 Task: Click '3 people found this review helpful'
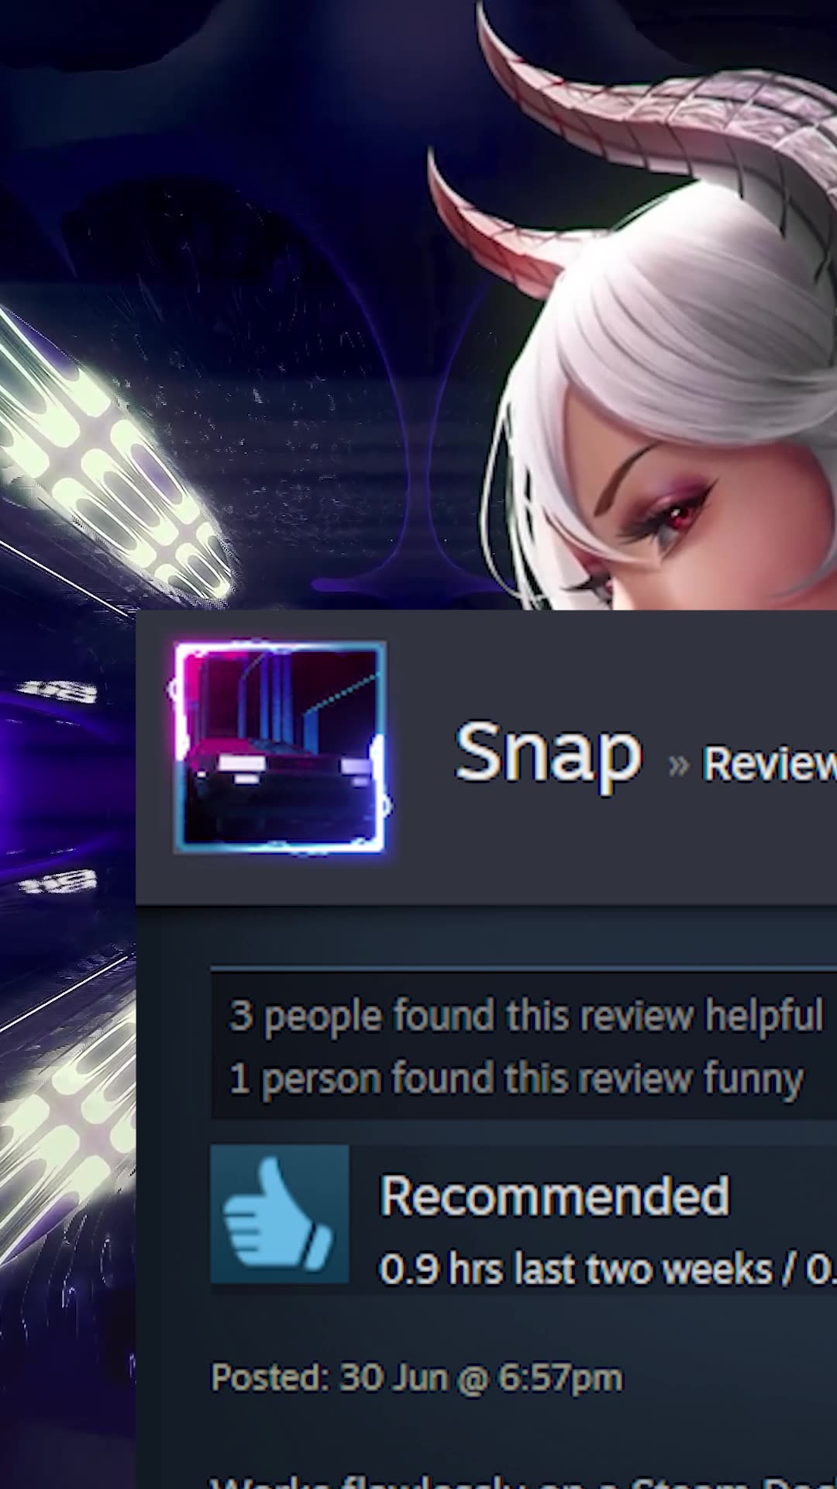coord(525,1015)
